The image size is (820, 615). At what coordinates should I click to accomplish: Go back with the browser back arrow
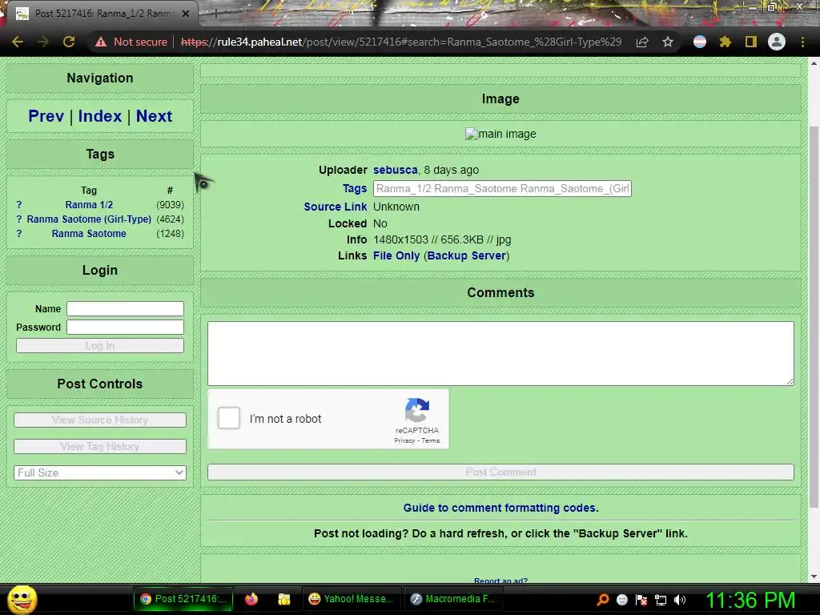18,42
